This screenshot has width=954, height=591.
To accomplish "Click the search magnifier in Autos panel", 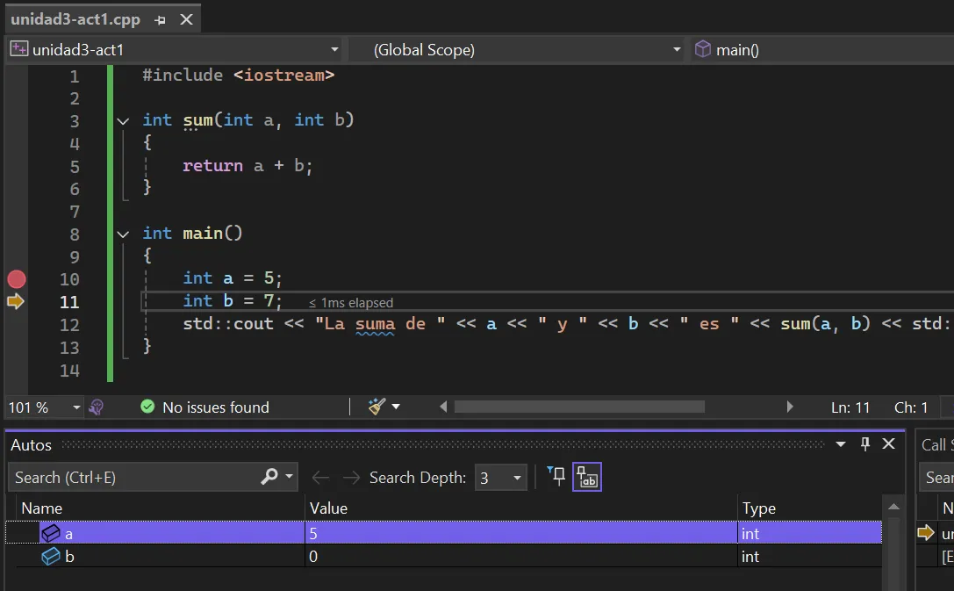I will coord(270,477).
